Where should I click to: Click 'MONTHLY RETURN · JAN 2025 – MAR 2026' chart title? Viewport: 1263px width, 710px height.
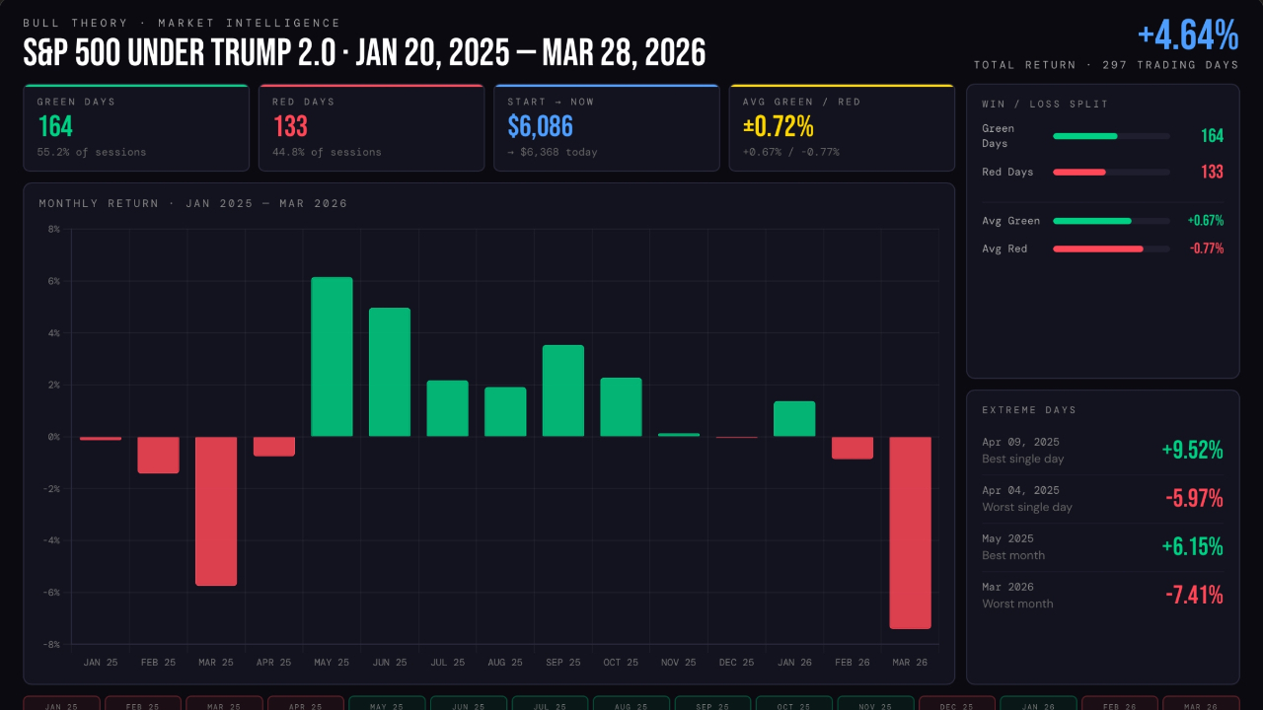[193, 203]
